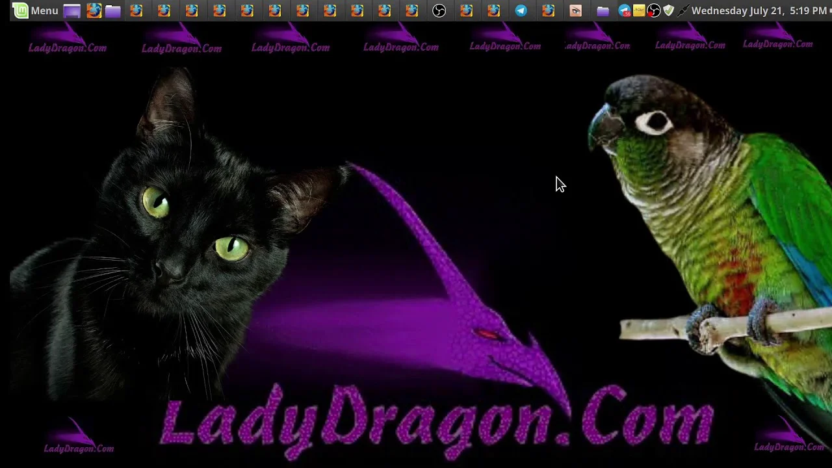Open the window with the eye icon
Image resolution: width=832 pixels, height=468 pixels.
[x=576, y=10]
